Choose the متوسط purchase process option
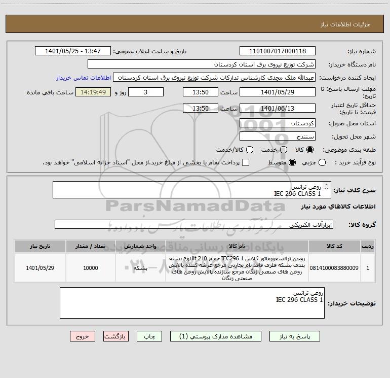 point(292,162)
